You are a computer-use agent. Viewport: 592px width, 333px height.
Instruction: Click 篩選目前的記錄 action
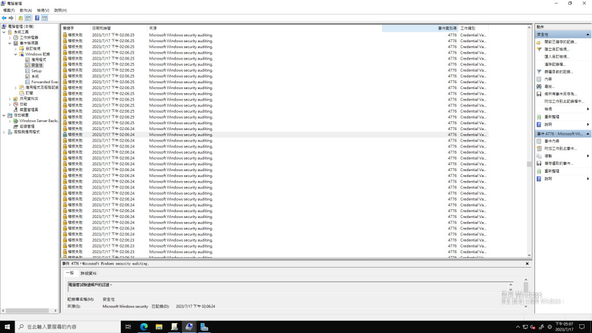(559, 72)
